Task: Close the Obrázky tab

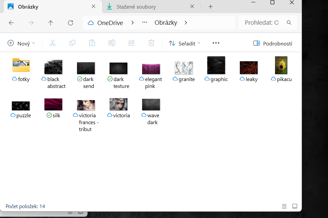Action: click(93, 7)
